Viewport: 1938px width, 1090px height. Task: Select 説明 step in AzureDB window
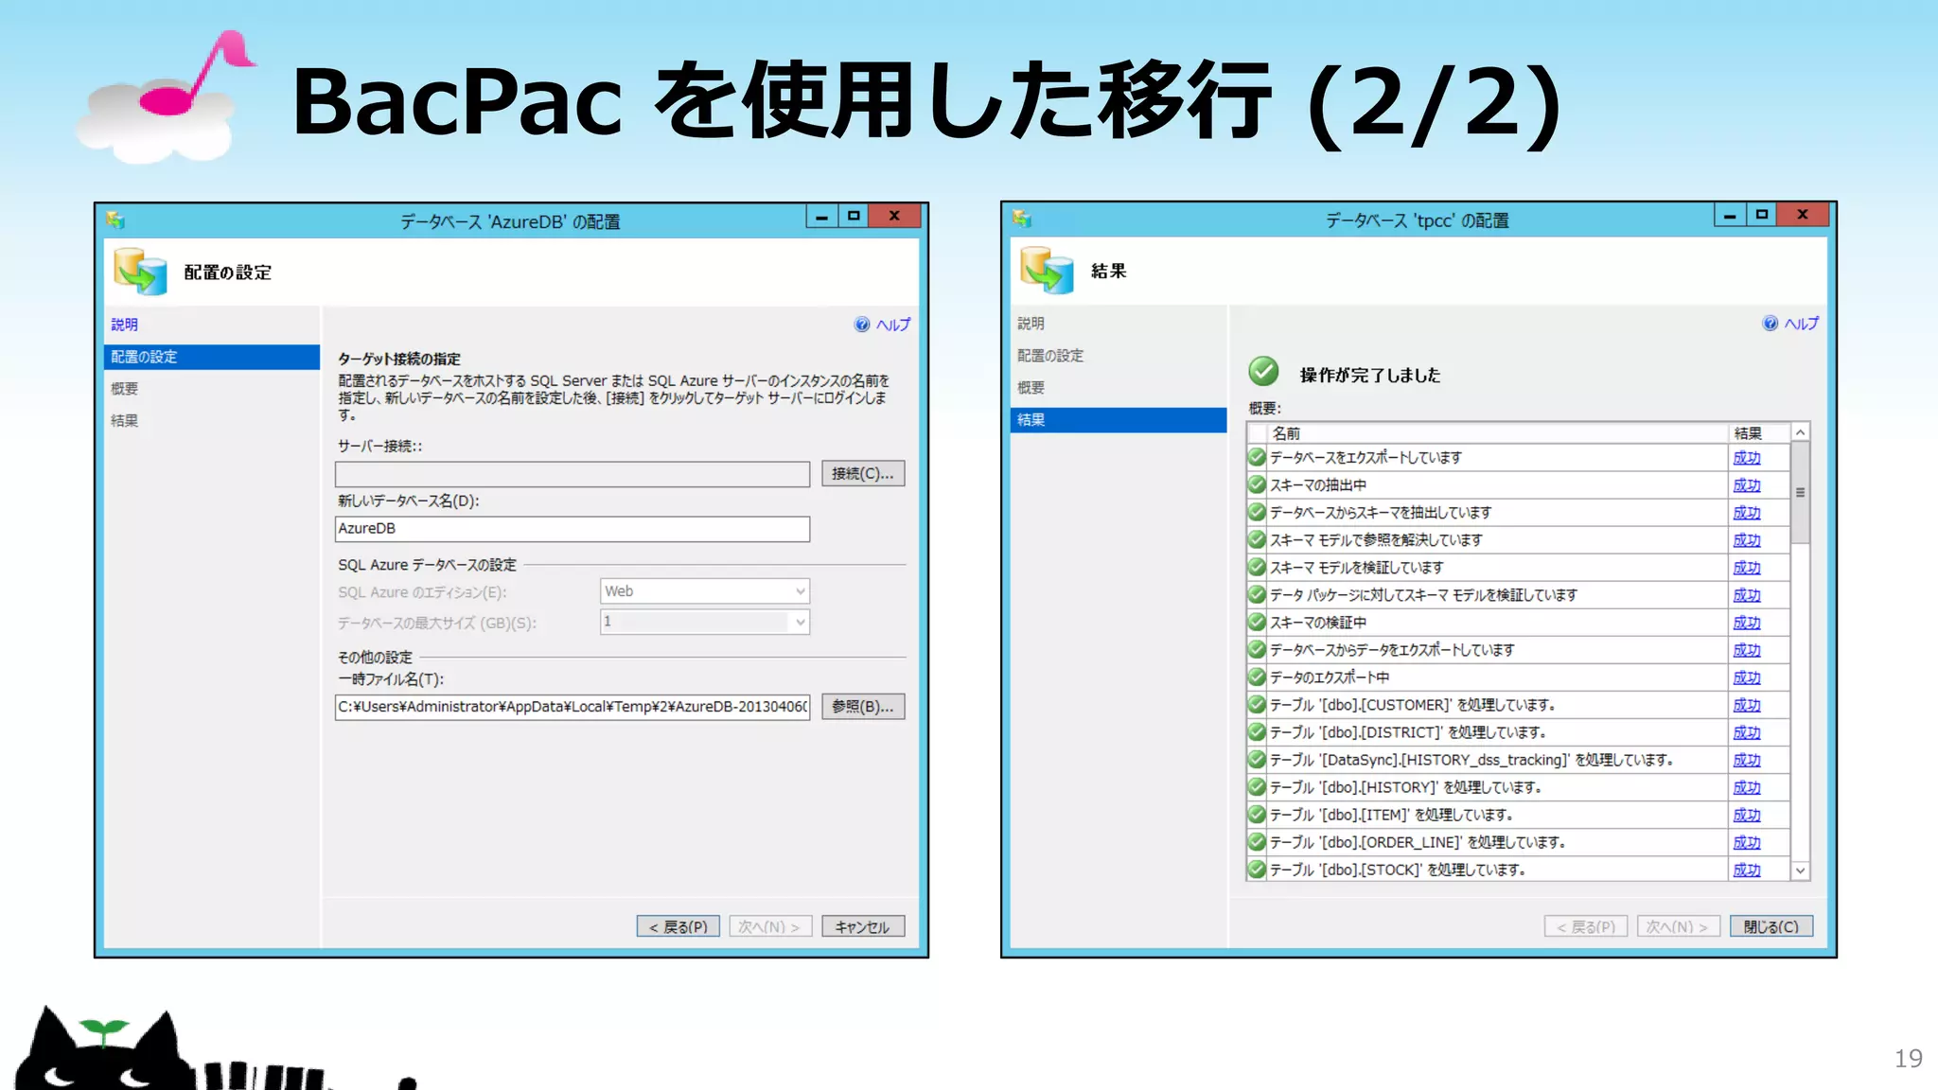[x=124, y=325]
